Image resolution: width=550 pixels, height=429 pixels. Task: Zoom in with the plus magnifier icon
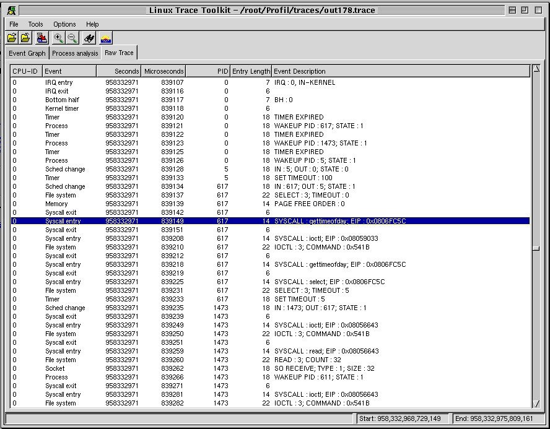tap(59, 38)
